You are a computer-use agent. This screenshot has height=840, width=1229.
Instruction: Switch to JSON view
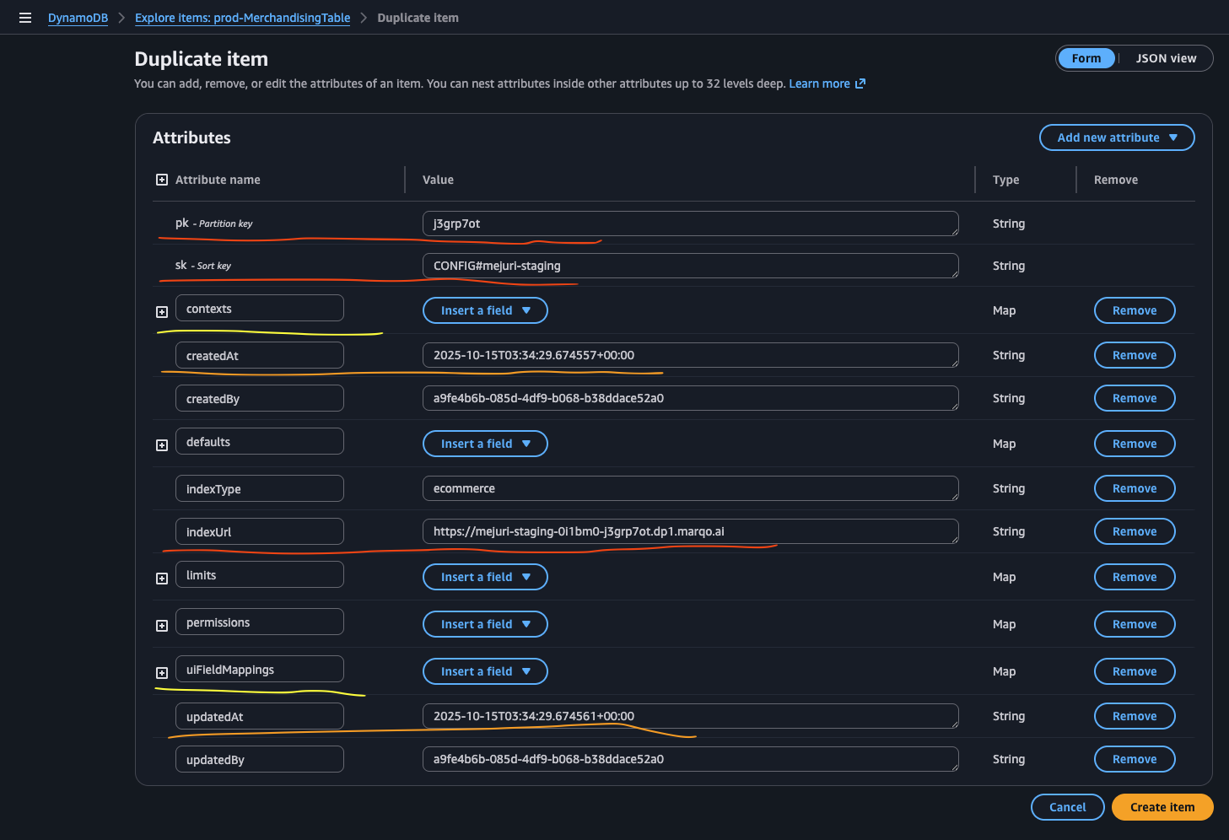point(1165,58)
